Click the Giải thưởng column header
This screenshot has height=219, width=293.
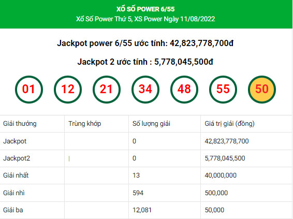point(20,124)
